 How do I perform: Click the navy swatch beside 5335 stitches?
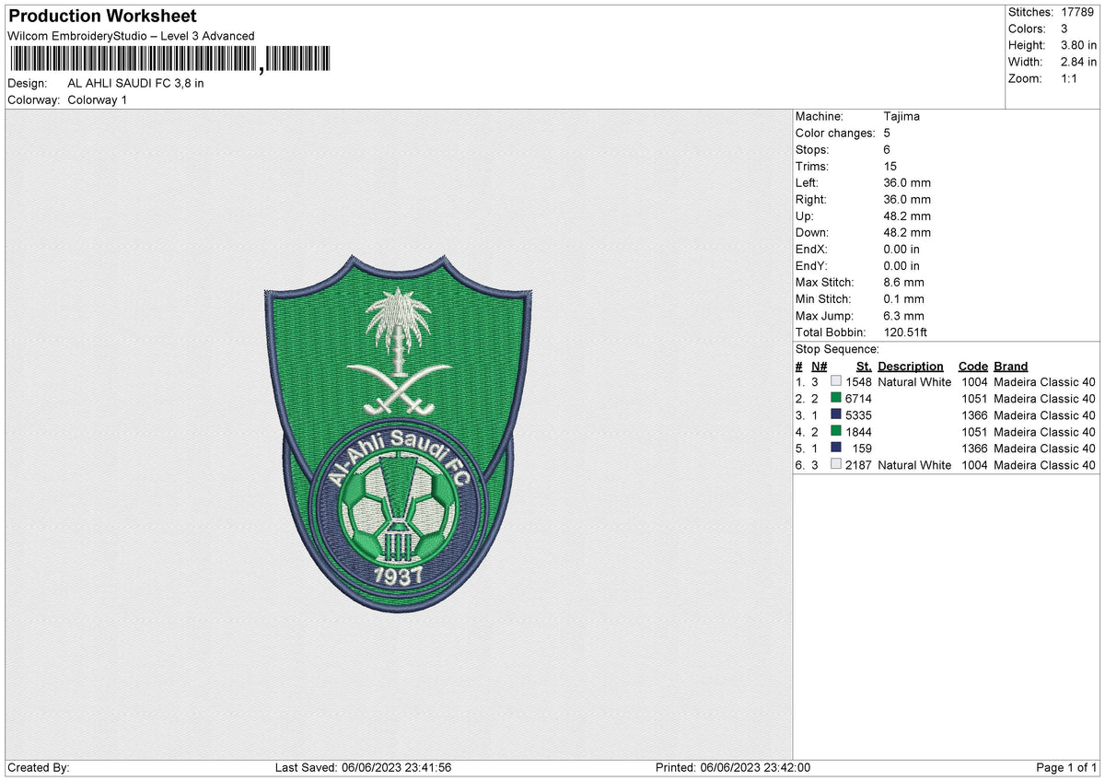tap(836, 414)
